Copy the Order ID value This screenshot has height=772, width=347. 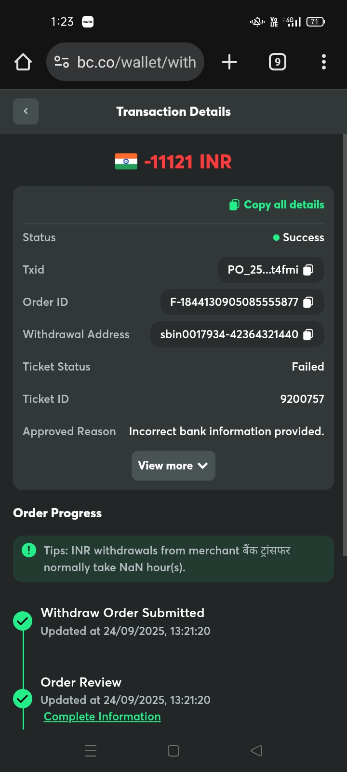(308, 302)
